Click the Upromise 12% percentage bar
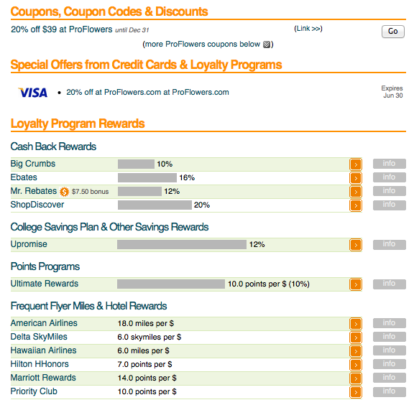 click(182, 244)
